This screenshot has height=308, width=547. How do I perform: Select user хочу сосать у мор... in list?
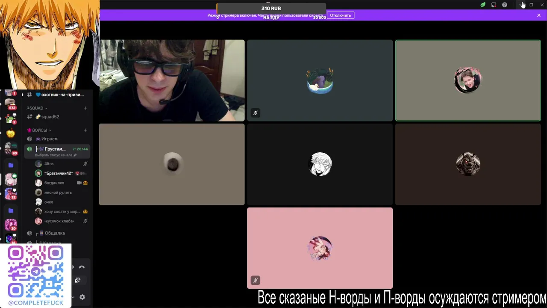click(x=62, y=211)
